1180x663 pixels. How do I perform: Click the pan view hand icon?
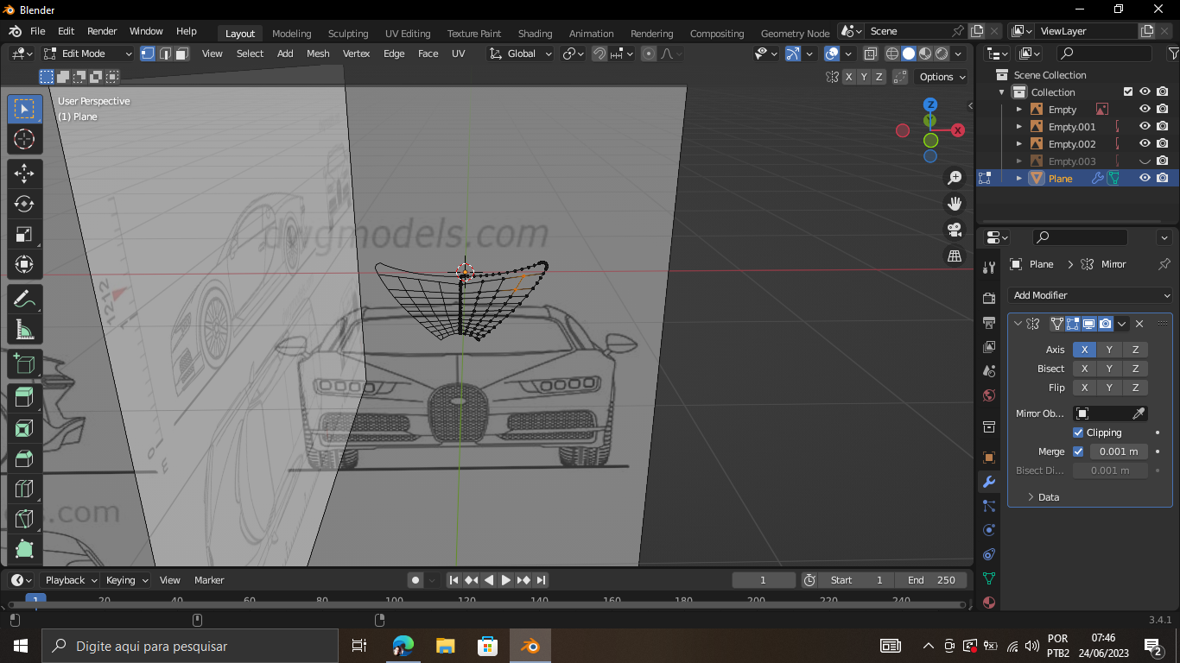(x=955, y=204)
